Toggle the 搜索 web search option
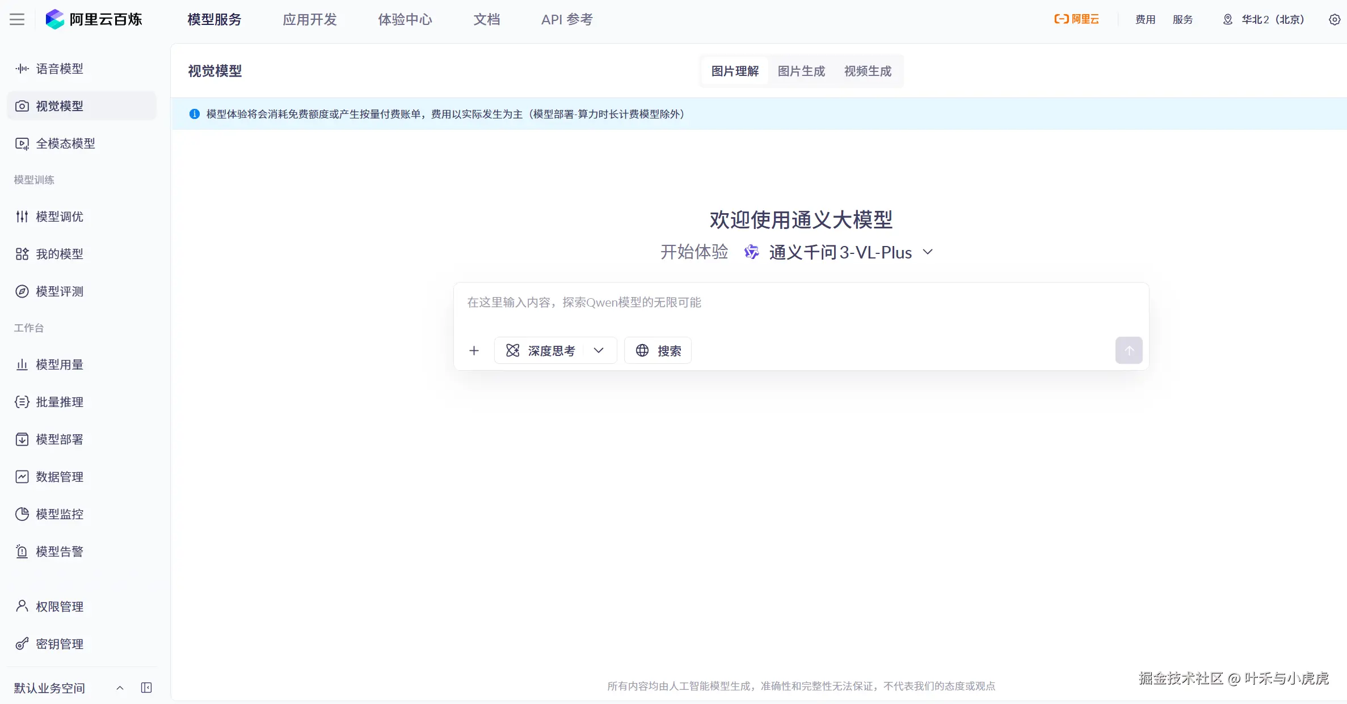The image size is (1347, 704). coord(658,351)
